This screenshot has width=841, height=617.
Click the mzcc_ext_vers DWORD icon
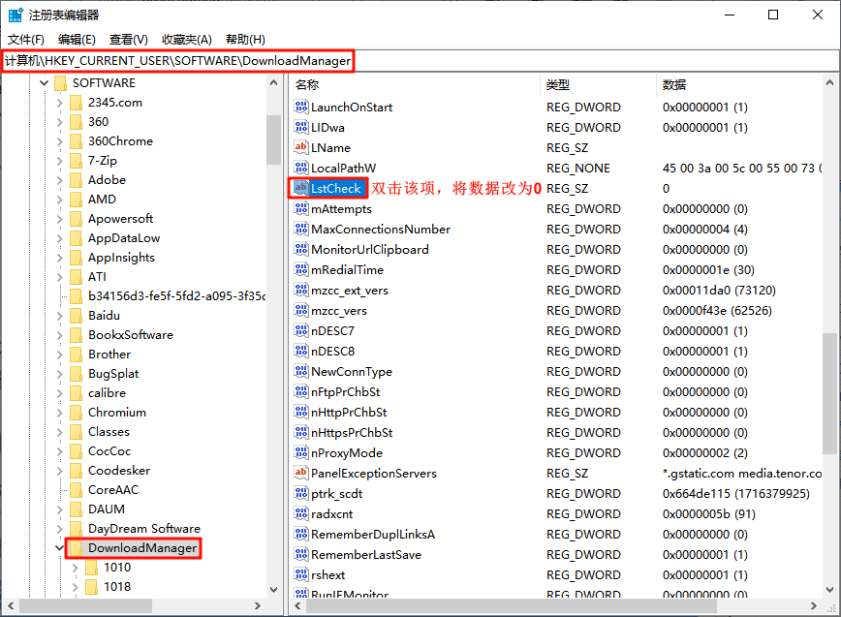click(x=302, y=290)
